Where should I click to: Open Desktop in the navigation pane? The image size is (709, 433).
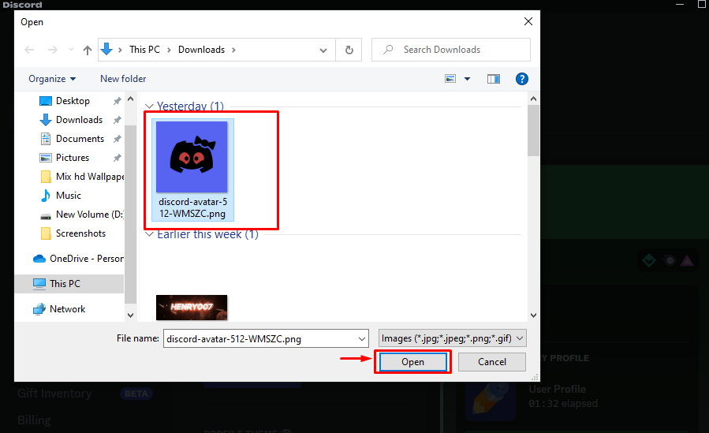73,101
